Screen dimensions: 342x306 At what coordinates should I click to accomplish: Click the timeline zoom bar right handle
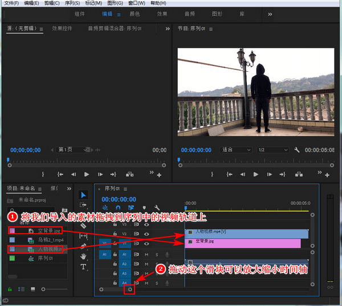[130, 290]
